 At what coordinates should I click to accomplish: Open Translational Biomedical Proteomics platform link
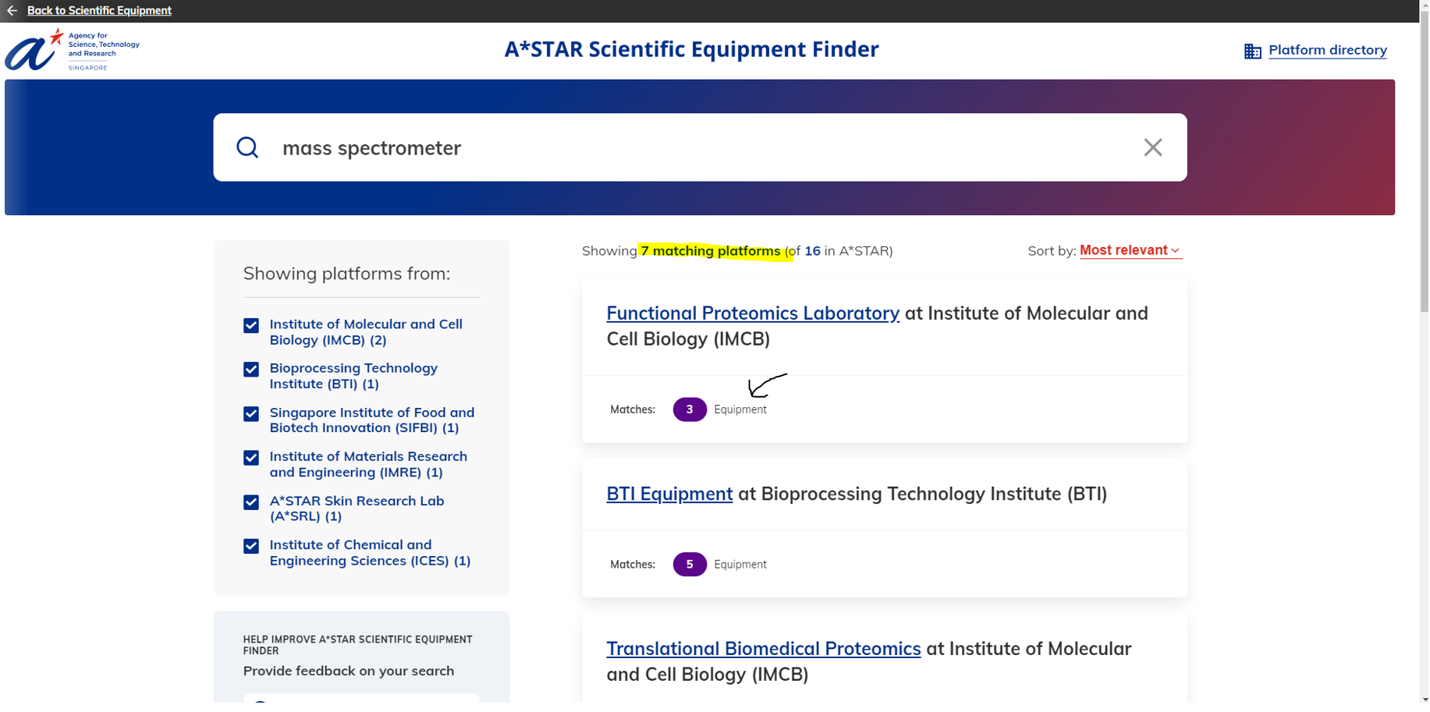pyautogui.click(x=764, y=649)
